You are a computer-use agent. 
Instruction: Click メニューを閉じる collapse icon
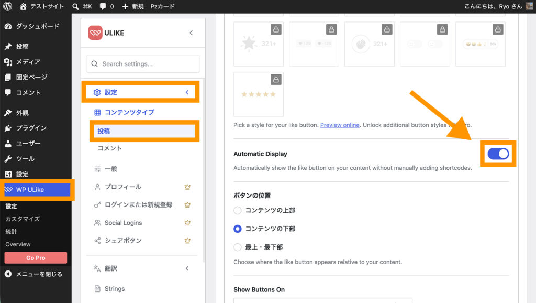pos(8,274)
